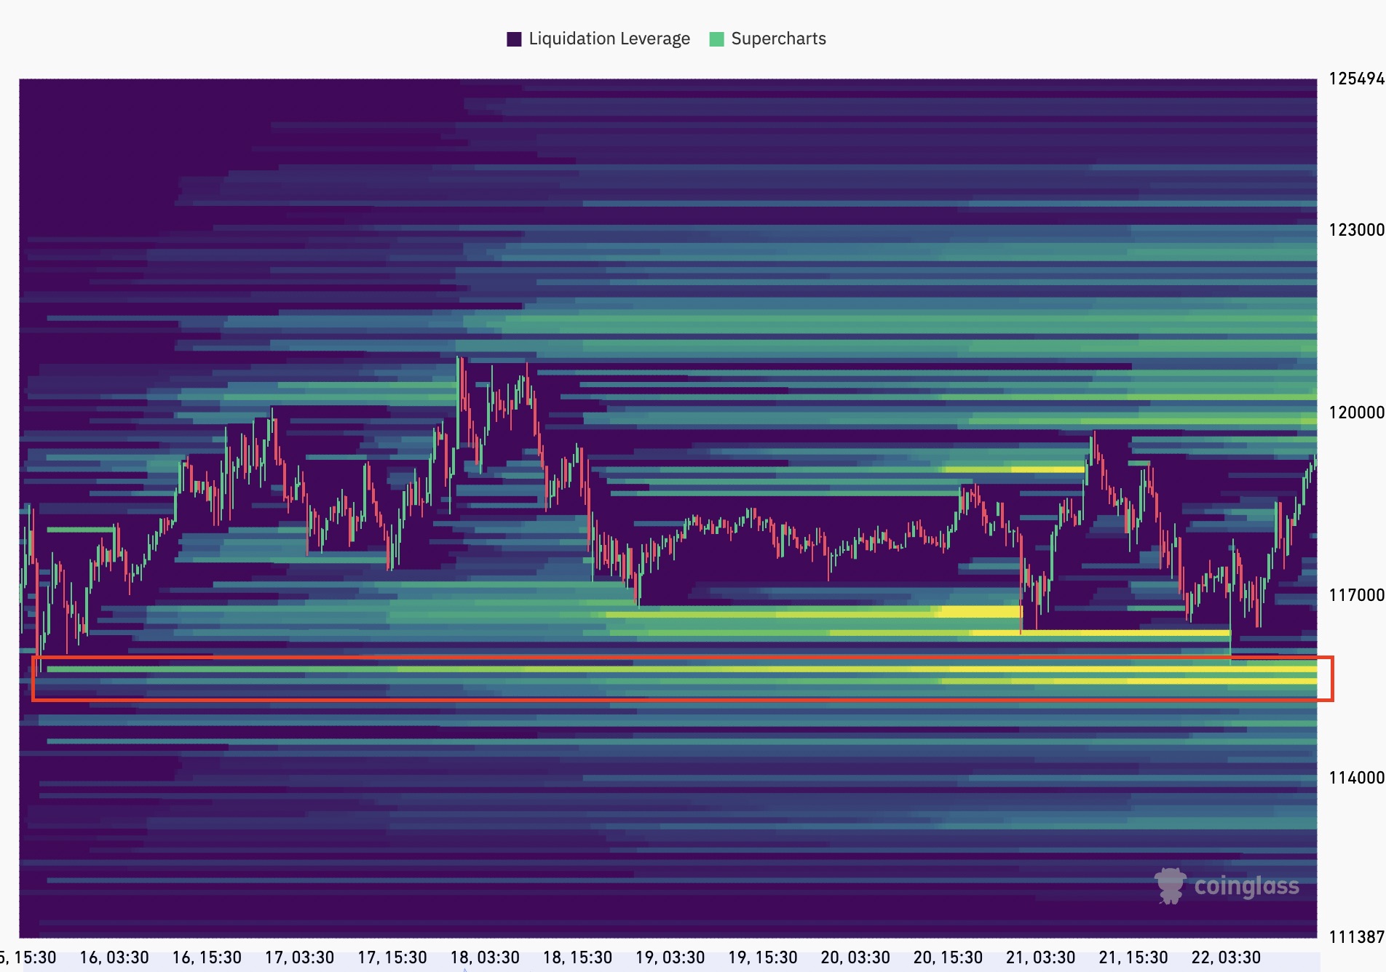
Task: Toggle the Supercharts series legend label
Action: (x=778, y=39)
